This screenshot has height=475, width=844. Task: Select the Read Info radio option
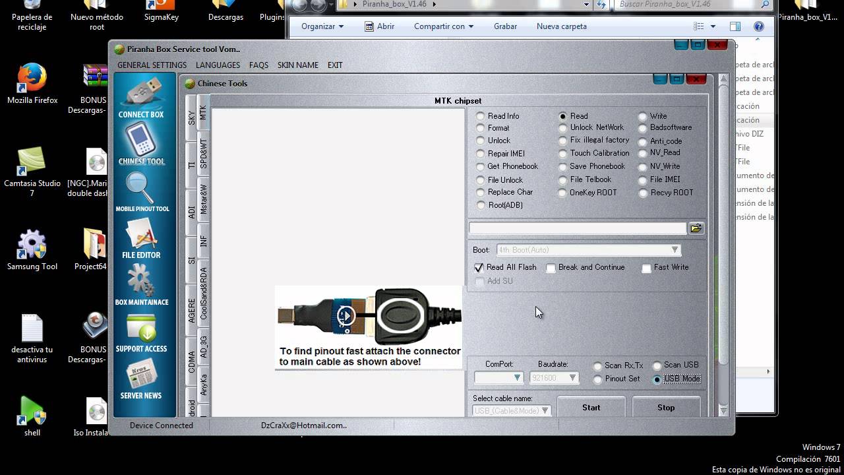click(481, 116)
